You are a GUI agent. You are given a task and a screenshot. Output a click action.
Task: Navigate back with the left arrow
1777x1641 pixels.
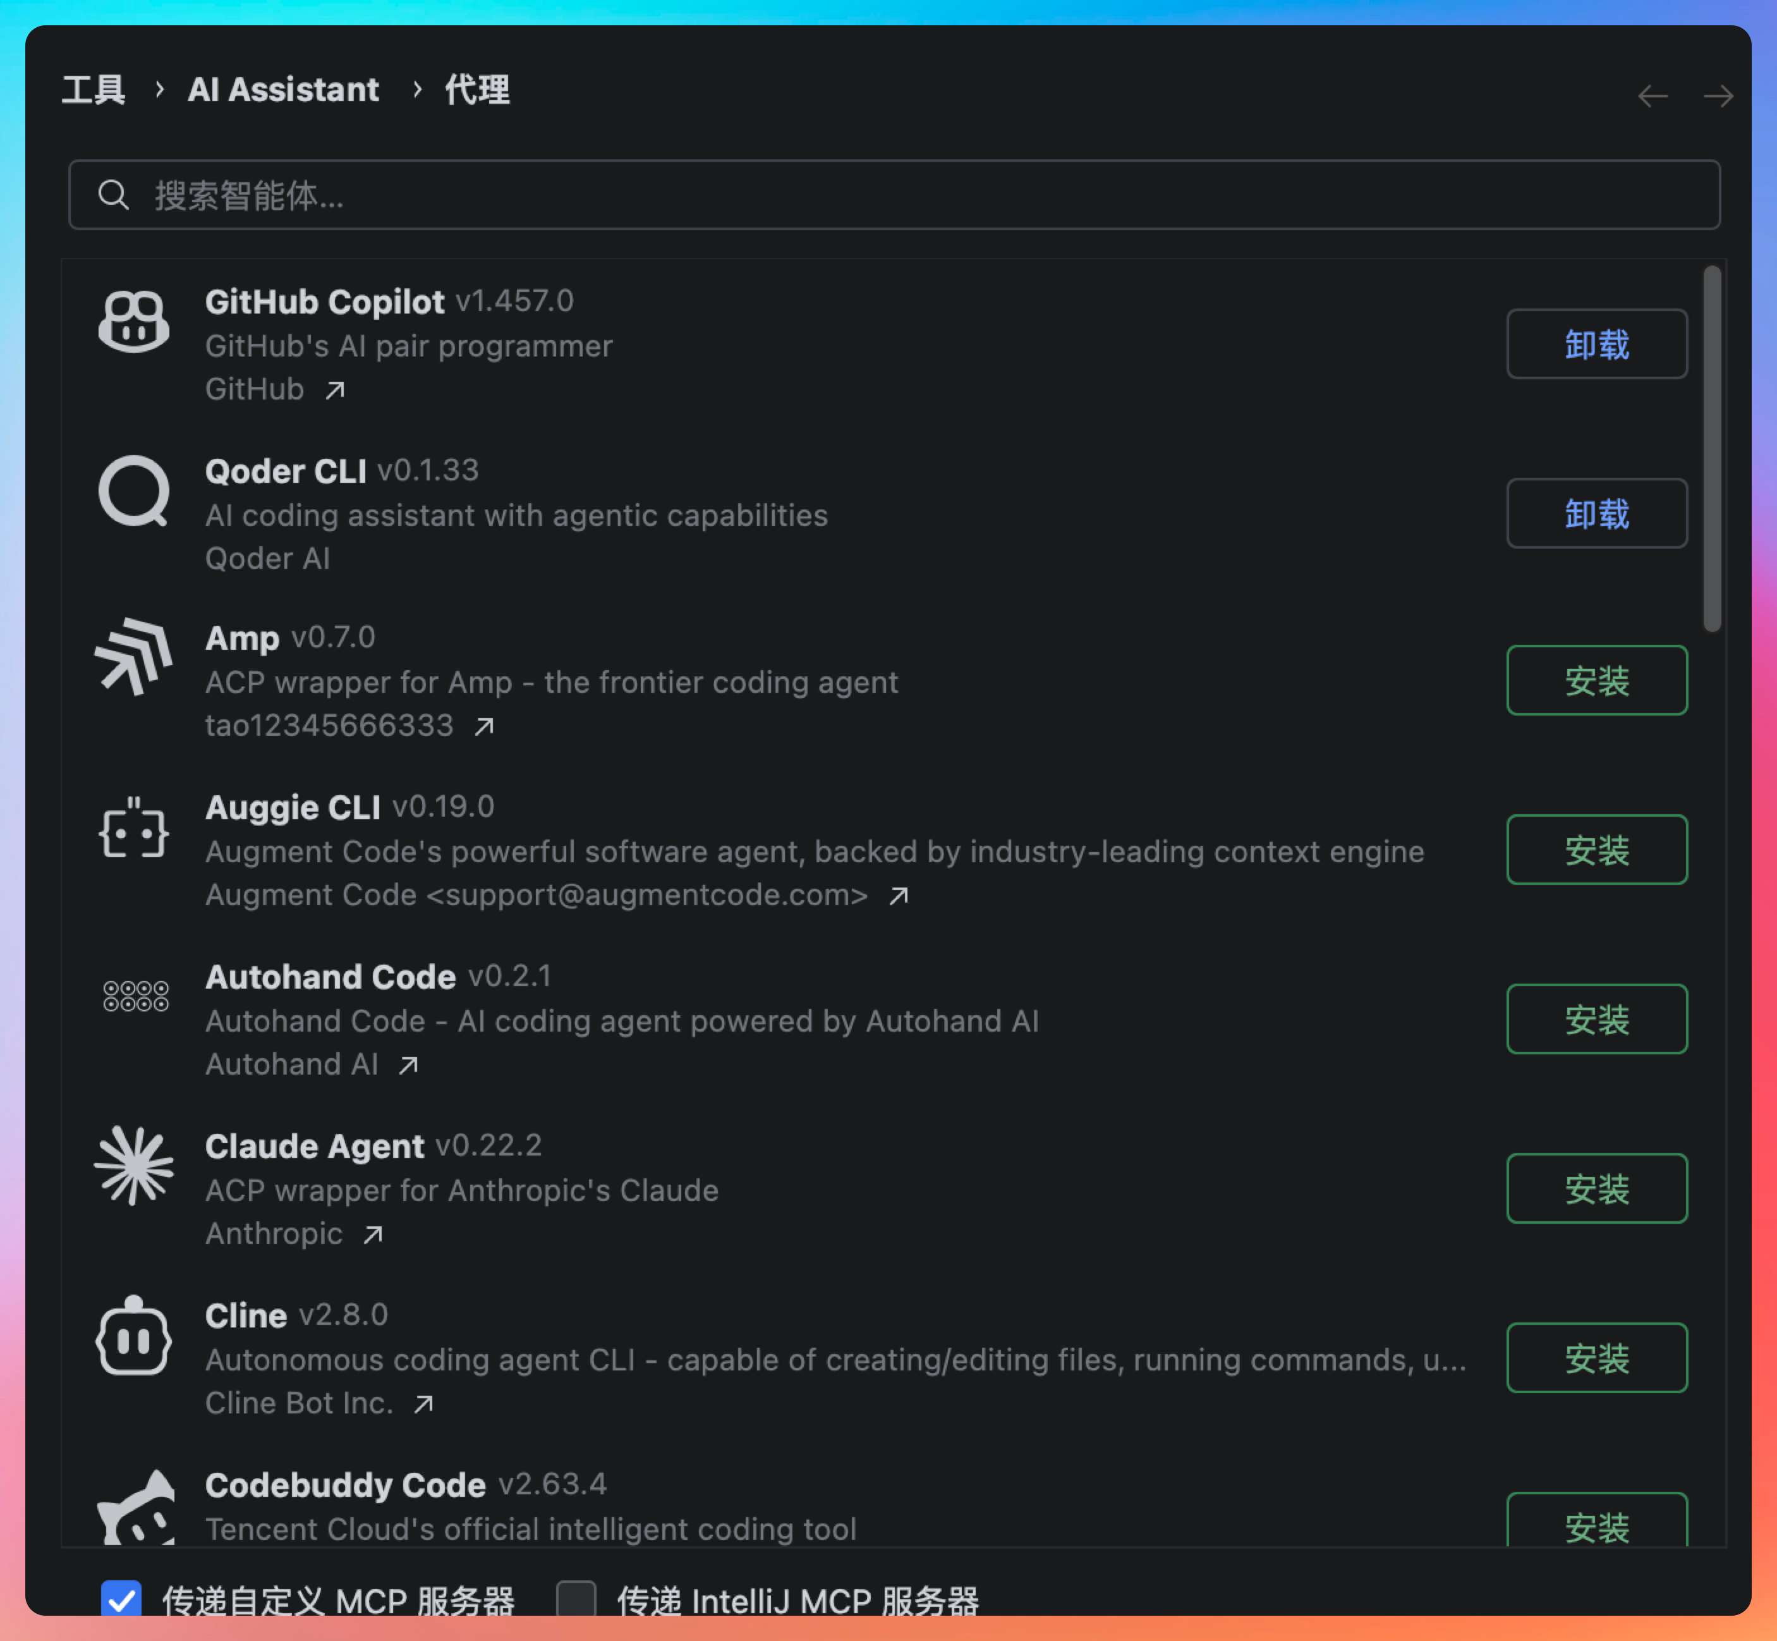1653,96
